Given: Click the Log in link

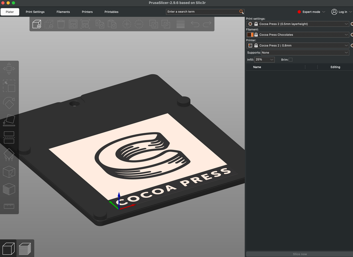Looking at the screenshot, I should click(x=343, y=12).
